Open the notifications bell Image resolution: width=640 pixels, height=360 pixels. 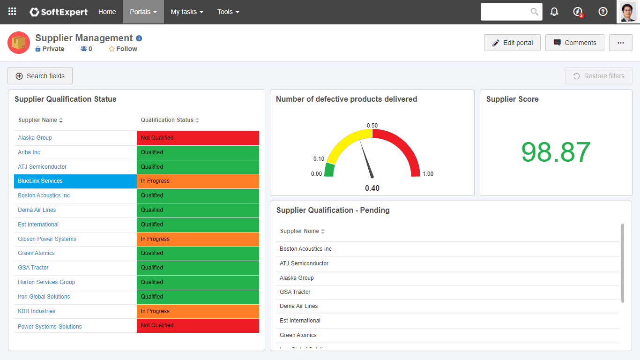pyautogui.click(x=554, y=11)
